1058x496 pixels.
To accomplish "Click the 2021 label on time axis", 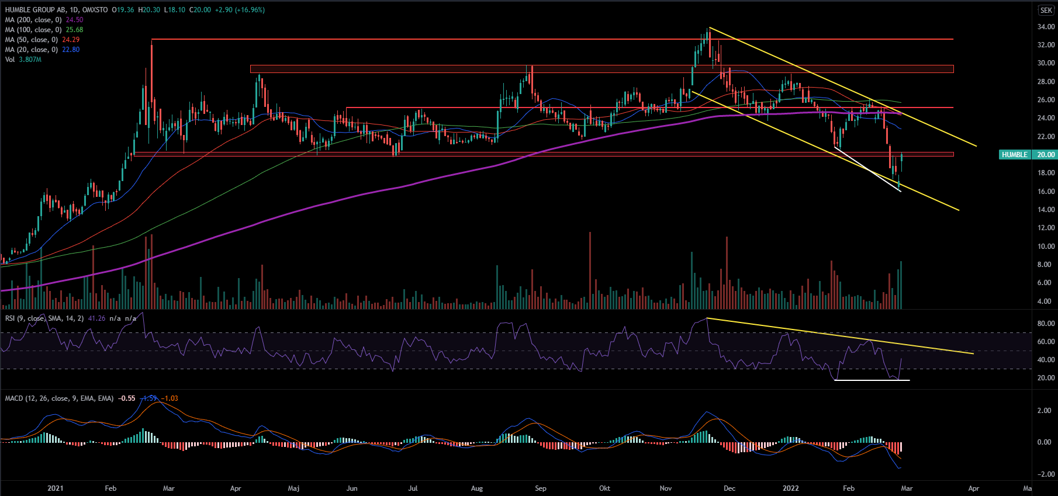I will [56, 488].
